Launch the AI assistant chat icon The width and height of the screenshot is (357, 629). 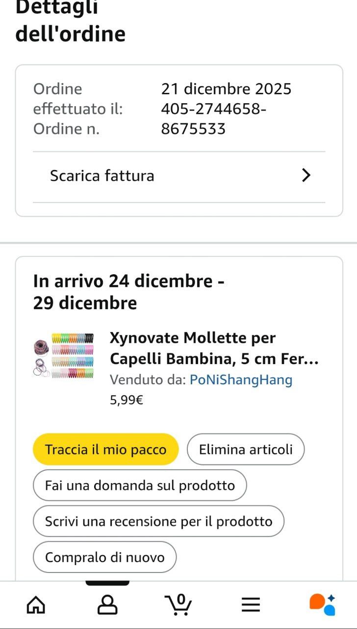[322, 604]
